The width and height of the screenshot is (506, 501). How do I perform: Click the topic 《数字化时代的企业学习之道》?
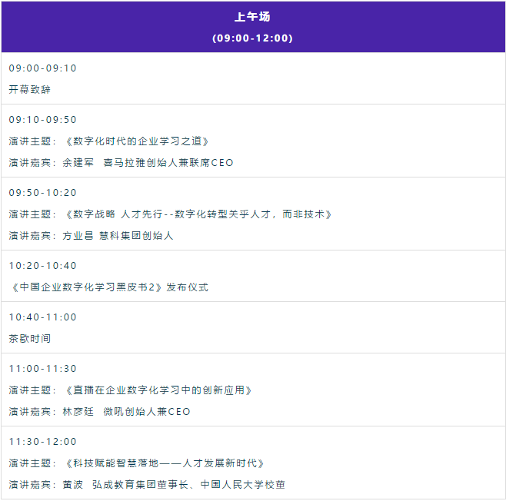click(137, 141)
